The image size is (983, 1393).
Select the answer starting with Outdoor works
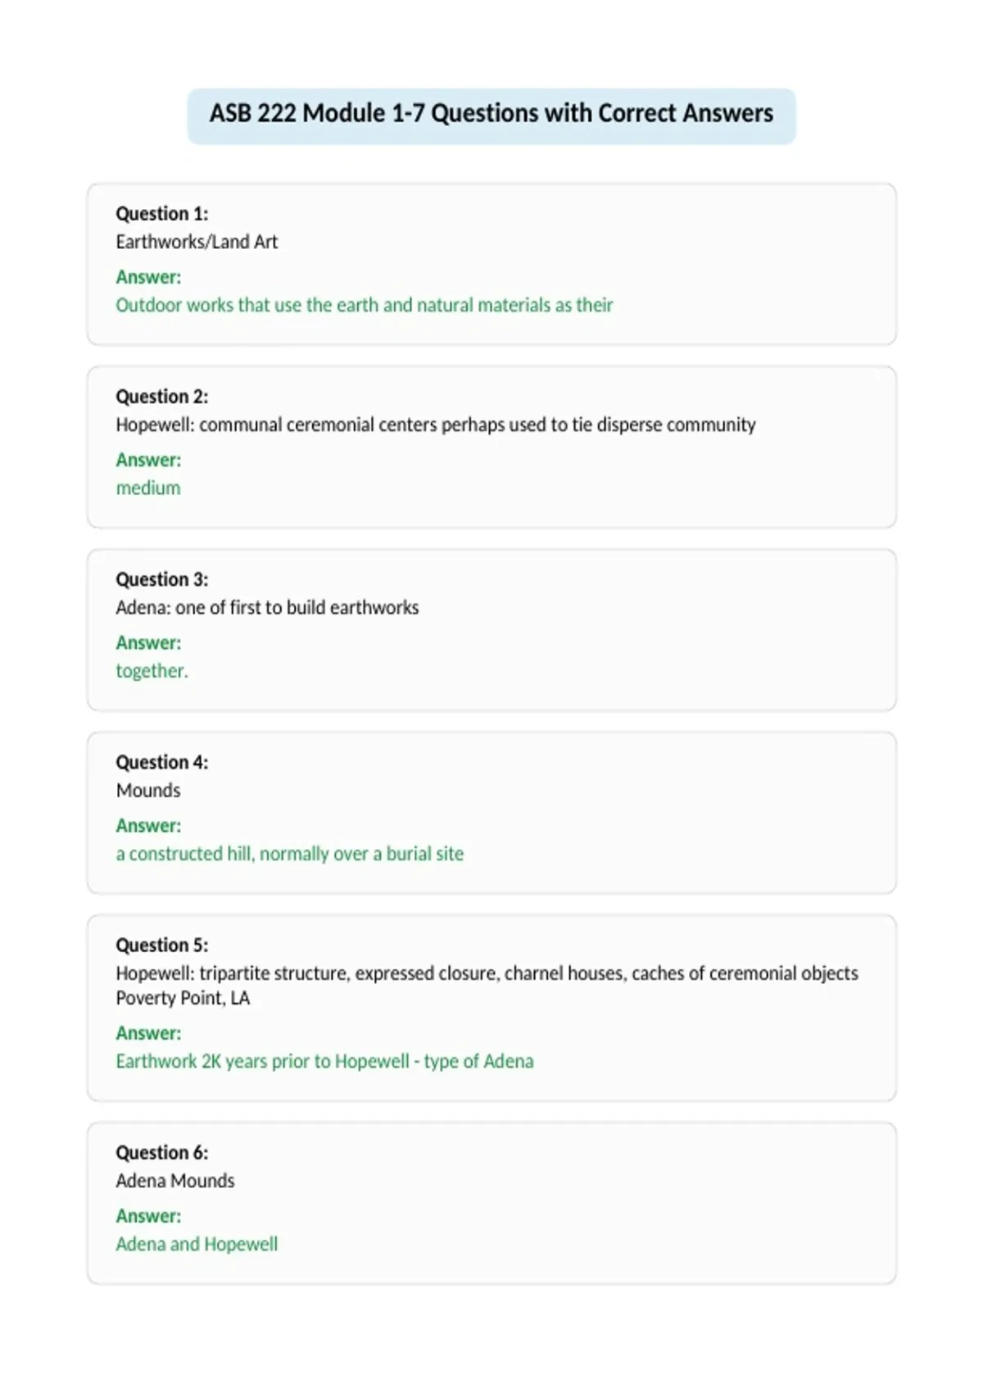365,305
